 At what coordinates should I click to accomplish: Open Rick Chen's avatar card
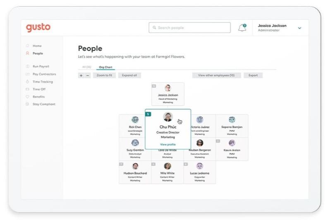135,120
